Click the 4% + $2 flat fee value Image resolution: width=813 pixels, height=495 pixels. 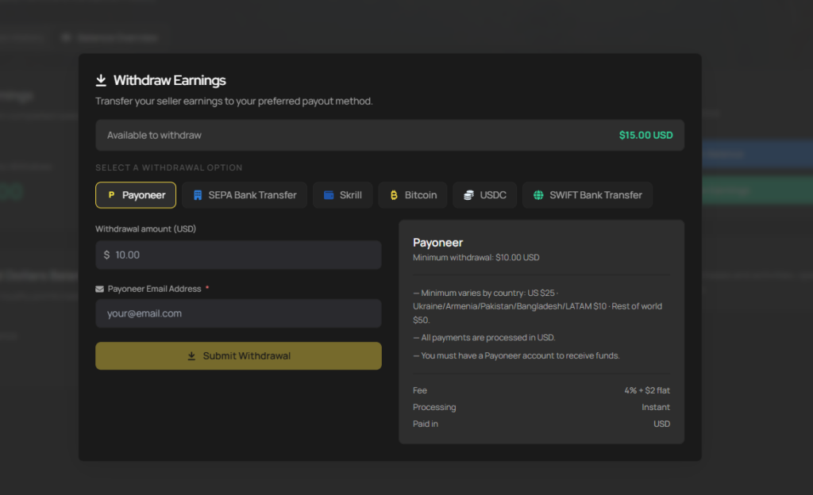(646, 390)
